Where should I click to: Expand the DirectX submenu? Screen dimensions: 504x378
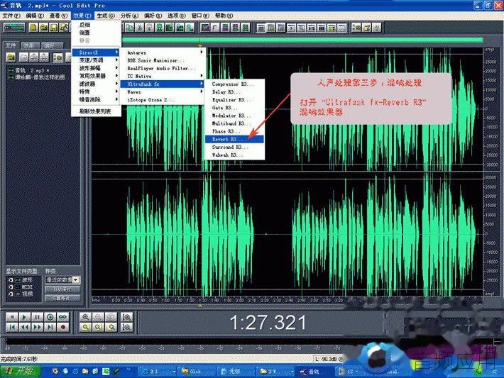96,52
